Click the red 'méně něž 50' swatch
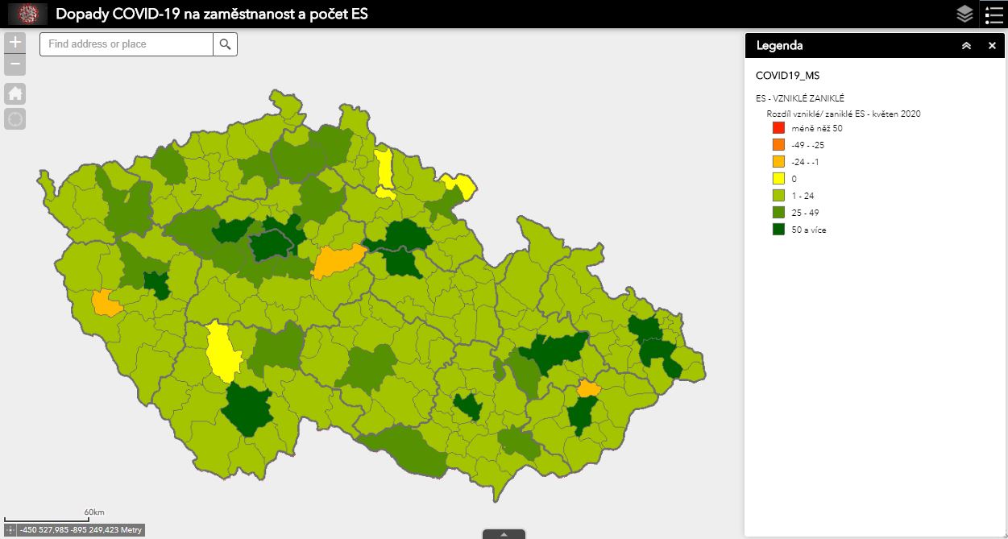The width and height of the screenshot is (1008, 539). [778, 128]
